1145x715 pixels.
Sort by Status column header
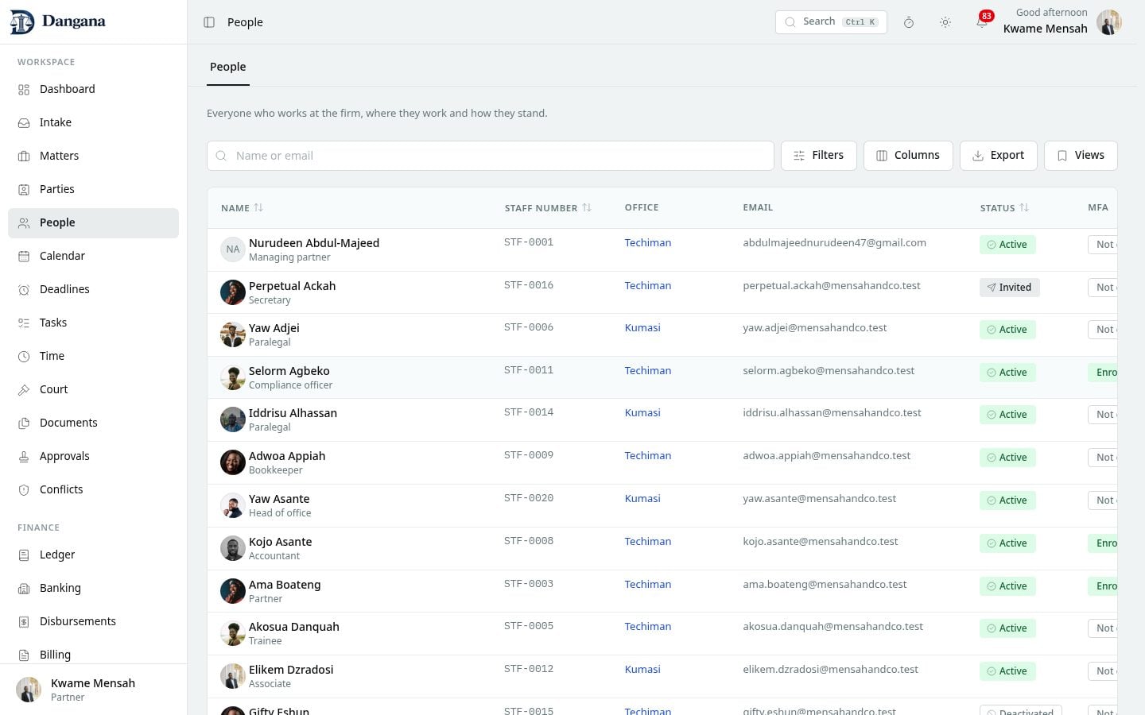tap(1004, 208)
